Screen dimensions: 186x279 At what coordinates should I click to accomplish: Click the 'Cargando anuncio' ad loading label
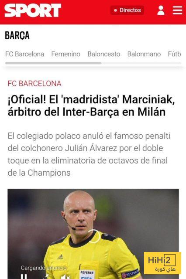pos(44,268)
